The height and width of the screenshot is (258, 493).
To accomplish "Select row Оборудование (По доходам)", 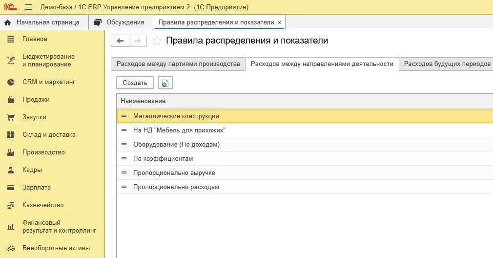I will tap(305, 145).
